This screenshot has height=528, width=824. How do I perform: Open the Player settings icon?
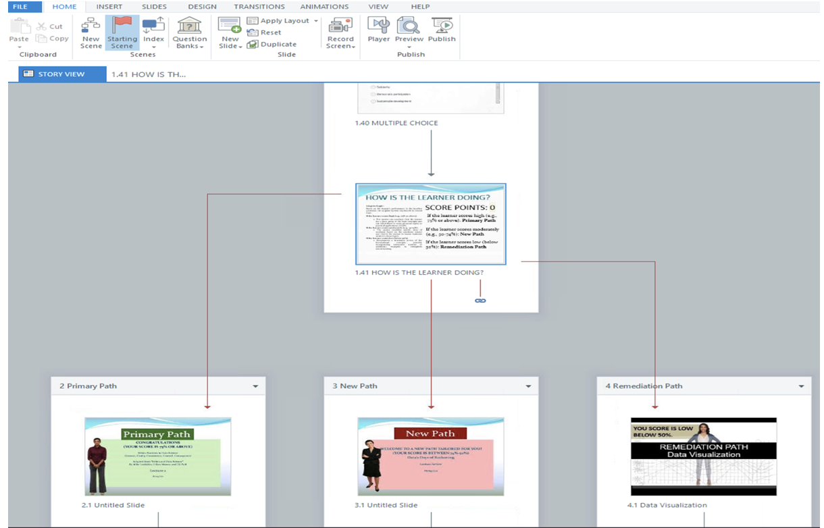tap(378, 26)
